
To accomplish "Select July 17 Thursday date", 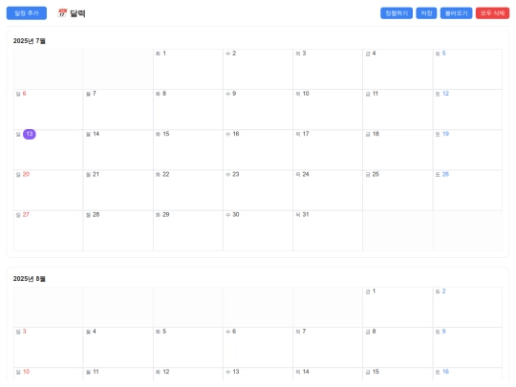I will (x=306, y=134).
